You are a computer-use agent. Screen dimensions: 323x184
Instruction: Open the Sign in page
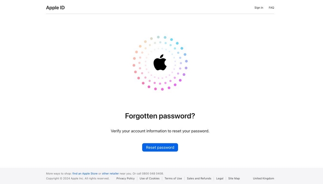tap(258, 8)
